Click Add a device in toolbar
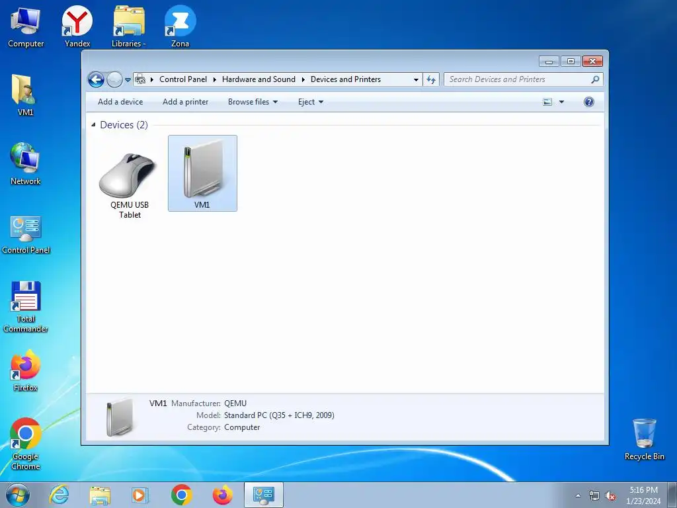677x508 pixels. pyautogui.click(x=120, y=102)
